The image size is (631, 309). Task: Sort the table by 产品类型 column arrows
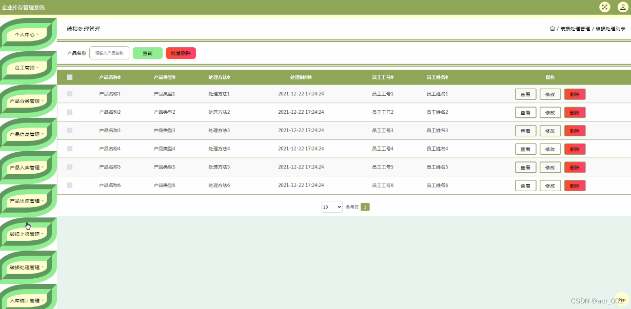174,77
